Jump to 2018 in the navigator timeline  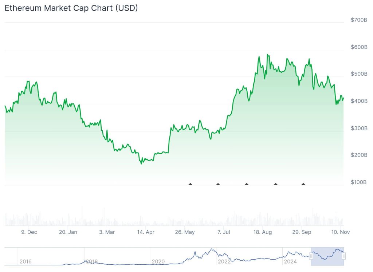coord(91,261)
